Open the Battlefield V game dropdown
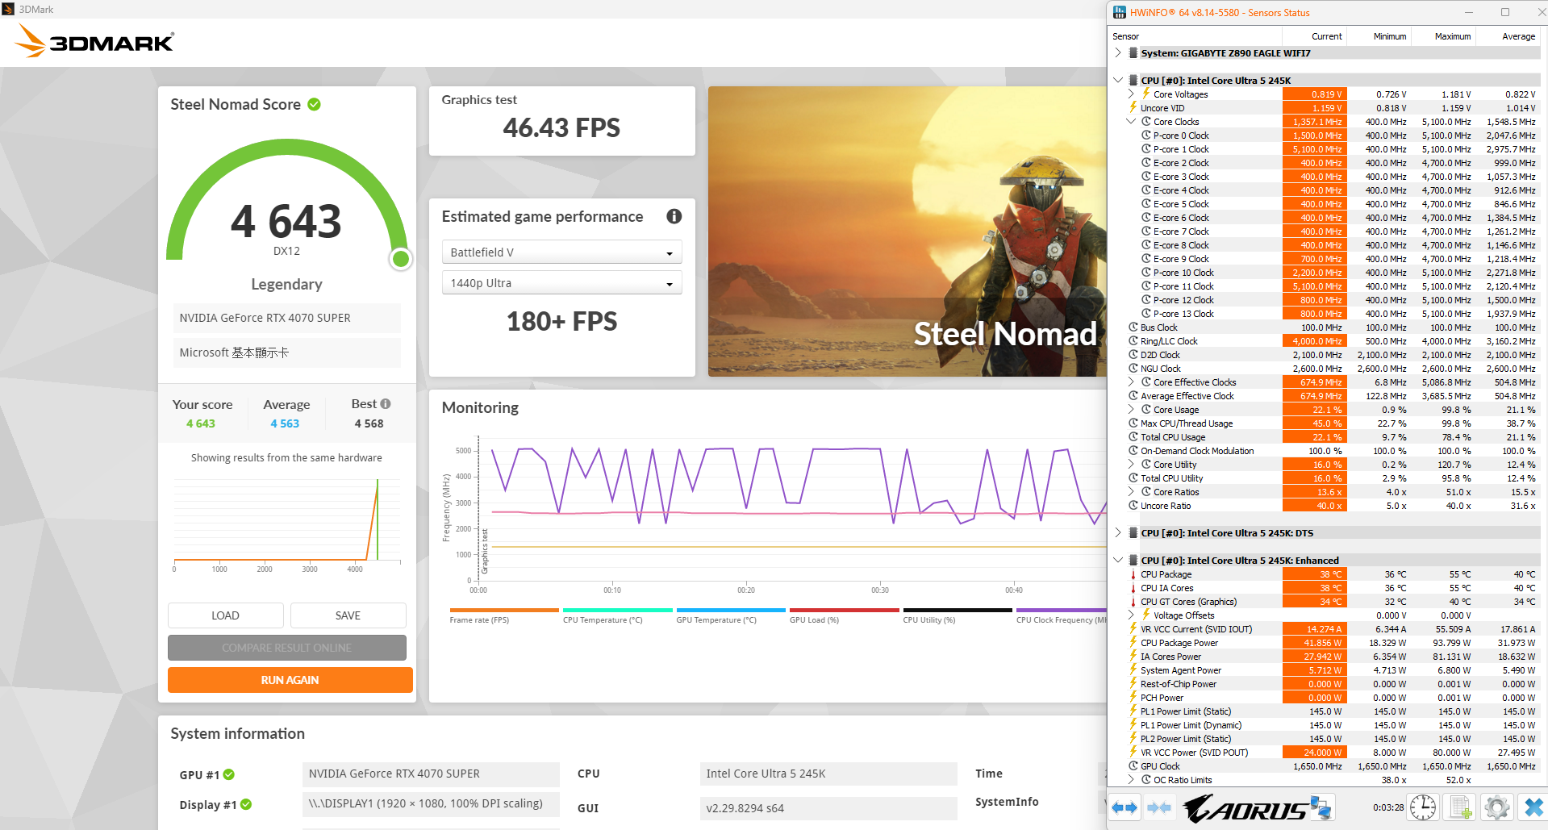Viewport: 1548px width, 830px height. click(x=561, y=252)
